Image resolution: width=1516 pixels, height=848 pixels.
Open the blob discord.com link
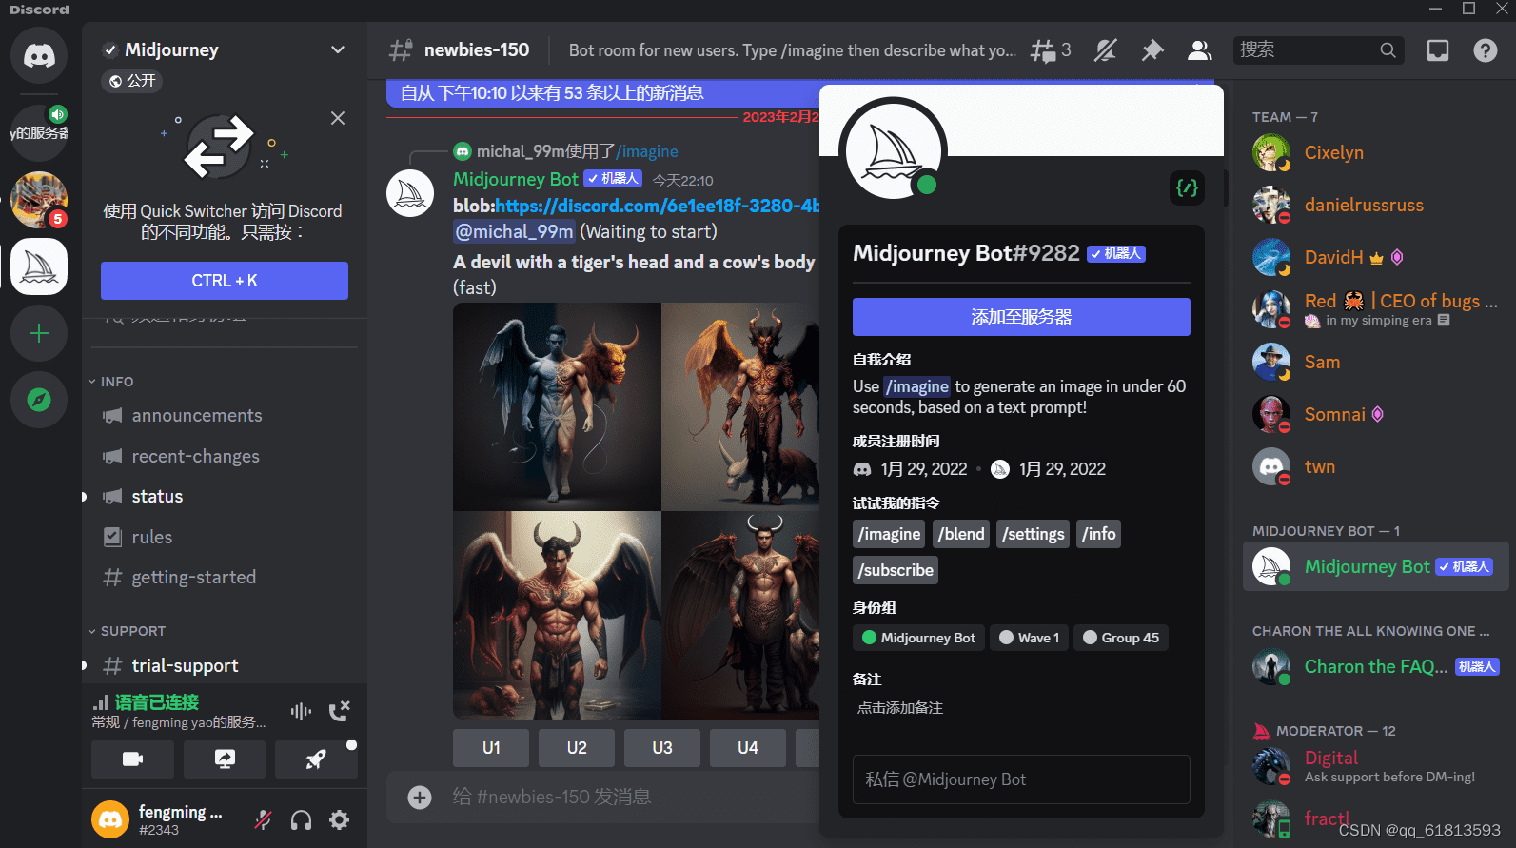click(657, 206)
